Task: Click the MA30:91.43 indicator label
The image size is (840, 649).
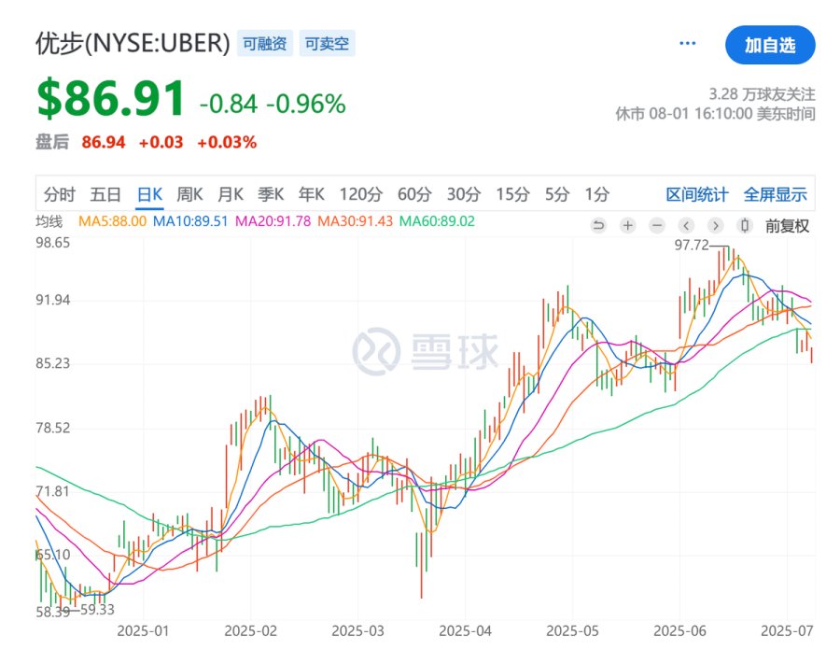Action: click(x=356, y=221)
